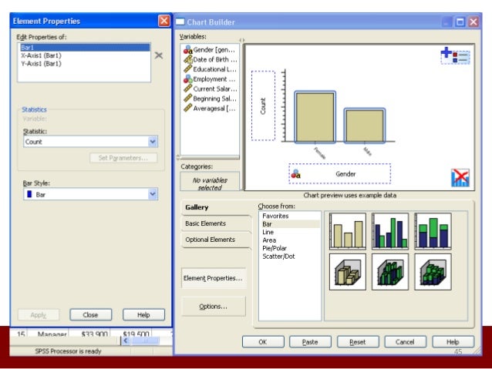Screen dimensions: 492x369
Task: Click the Gender x-axis drop zone
Action: pos(340,174)
